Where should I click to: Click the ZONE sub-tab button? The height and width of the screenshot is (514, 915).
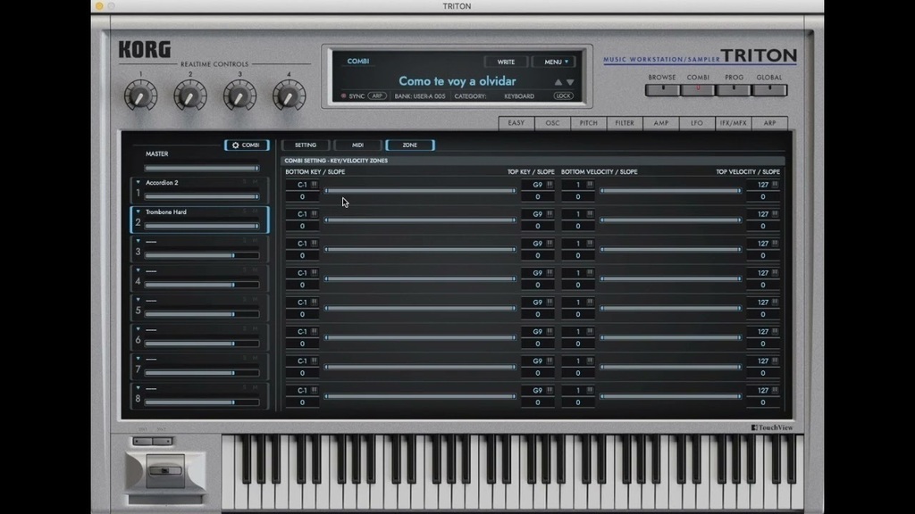pos(409,145)
